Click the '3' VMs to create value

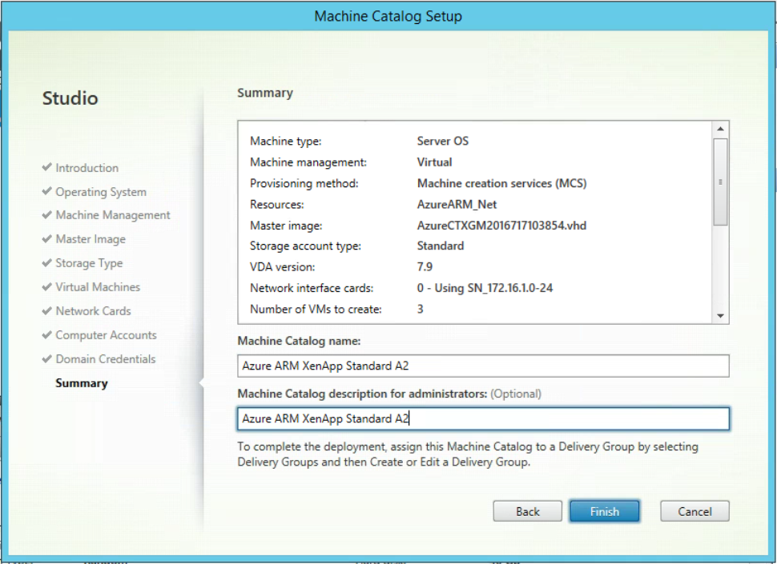421,310
